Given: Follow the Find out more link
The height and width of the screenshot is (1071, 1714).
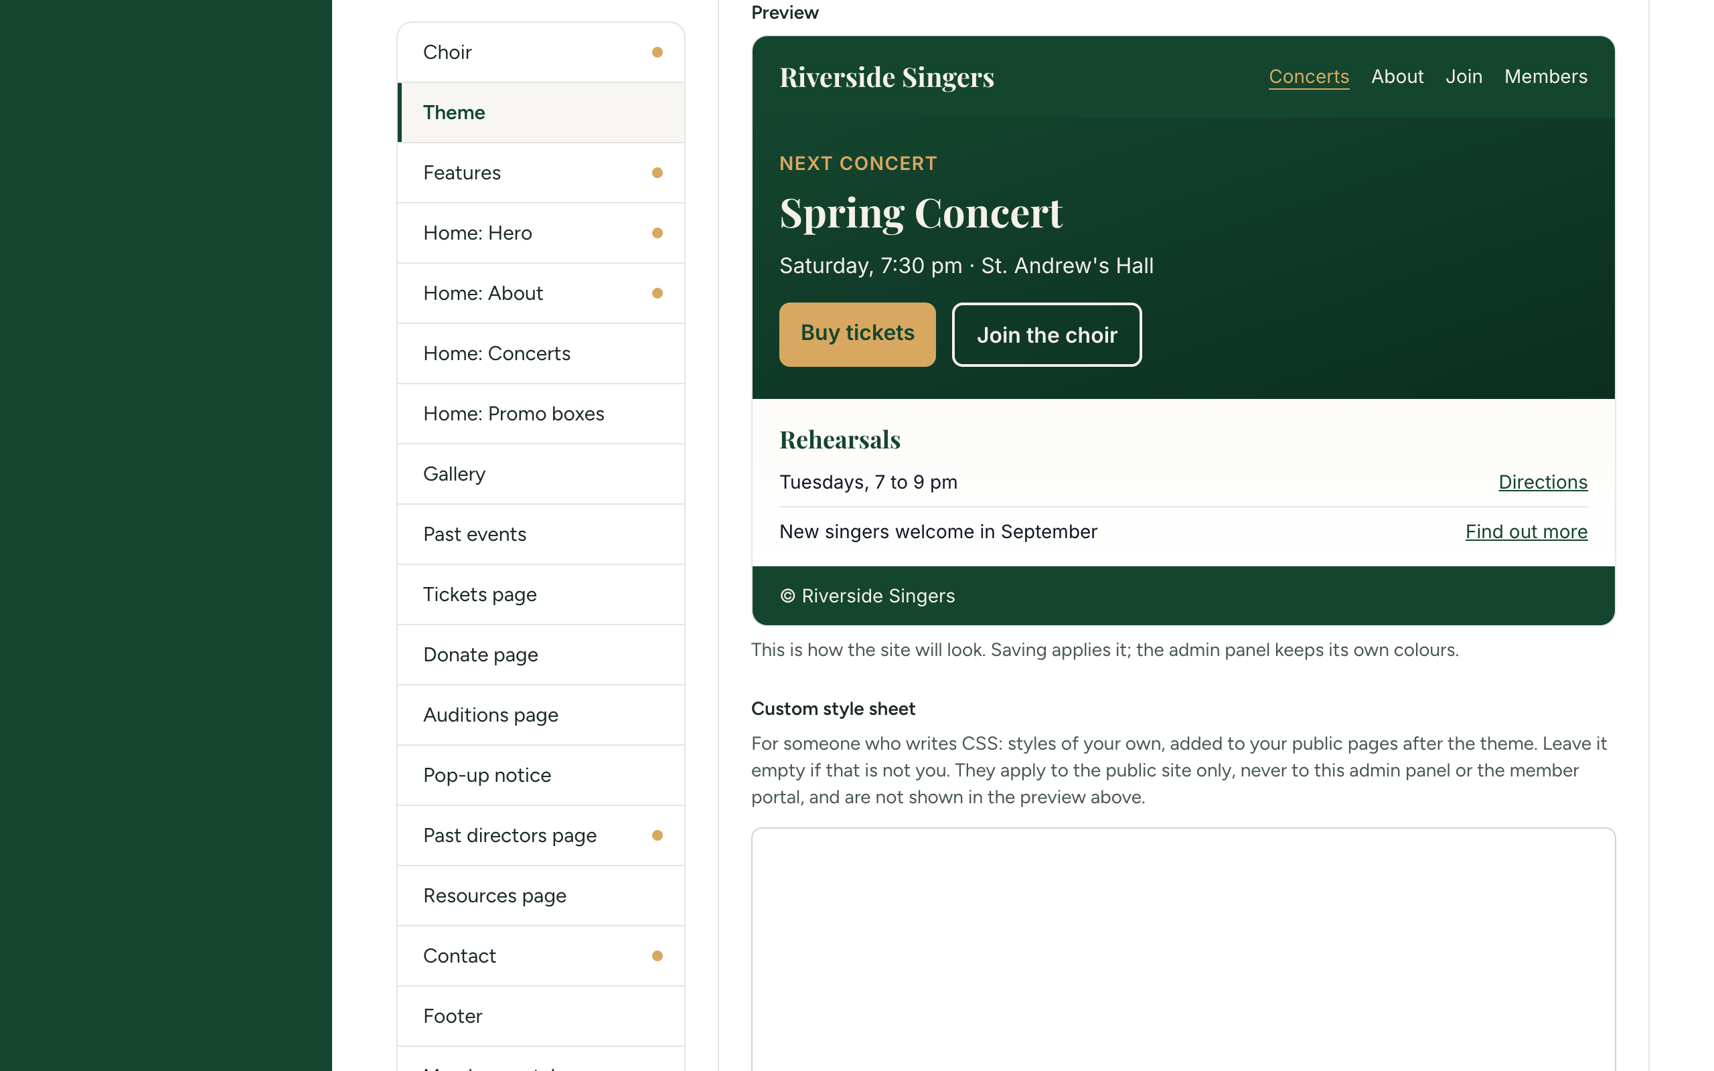Looking at the screenshot, I should 1526,531.
